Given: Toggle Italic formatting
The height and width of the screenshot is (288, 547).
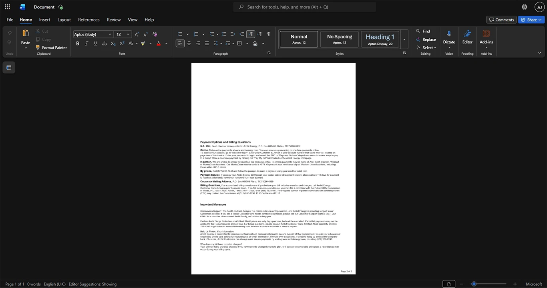Looking at the screenshot, I should [86, 43].
